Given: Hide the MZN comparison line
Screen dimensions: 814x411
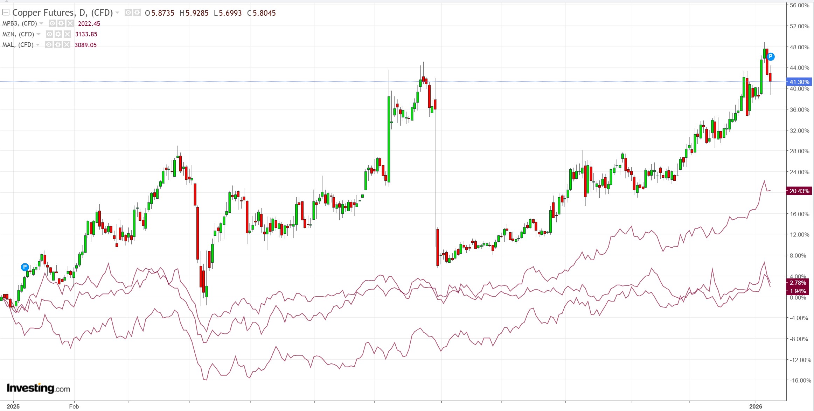Looking at the screenshot, I should pyautogui.click(x=49, y=34).
